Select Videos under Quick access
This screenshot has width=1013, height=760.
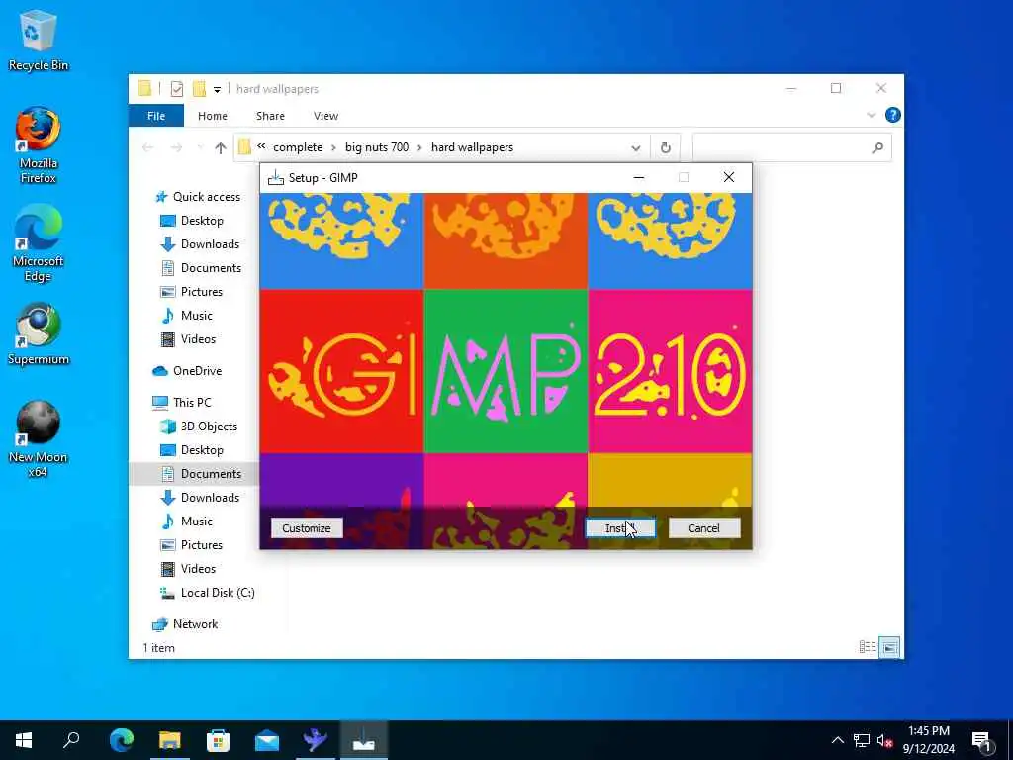coord(188,339)
